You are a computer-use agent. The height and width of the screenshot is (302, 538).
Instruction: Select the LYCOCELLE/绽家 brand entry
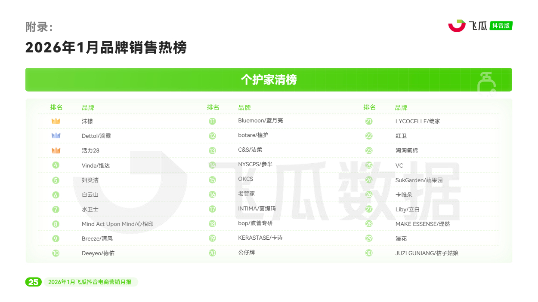(x=417, y=121)
